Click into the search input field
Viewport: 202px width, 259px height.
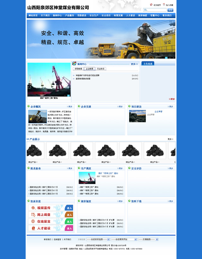(x=157, y=10)
